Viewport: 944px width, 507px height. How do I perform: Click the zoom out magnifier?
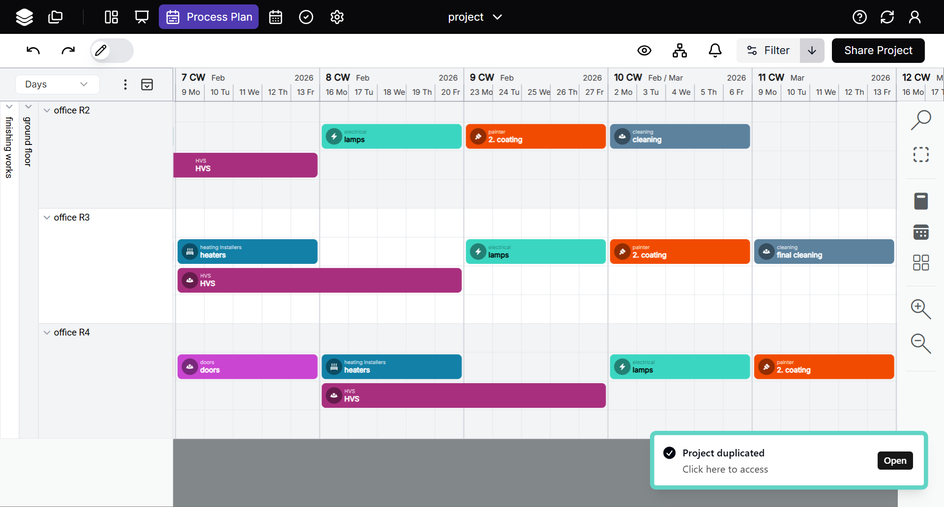click(x=920, y=343)
